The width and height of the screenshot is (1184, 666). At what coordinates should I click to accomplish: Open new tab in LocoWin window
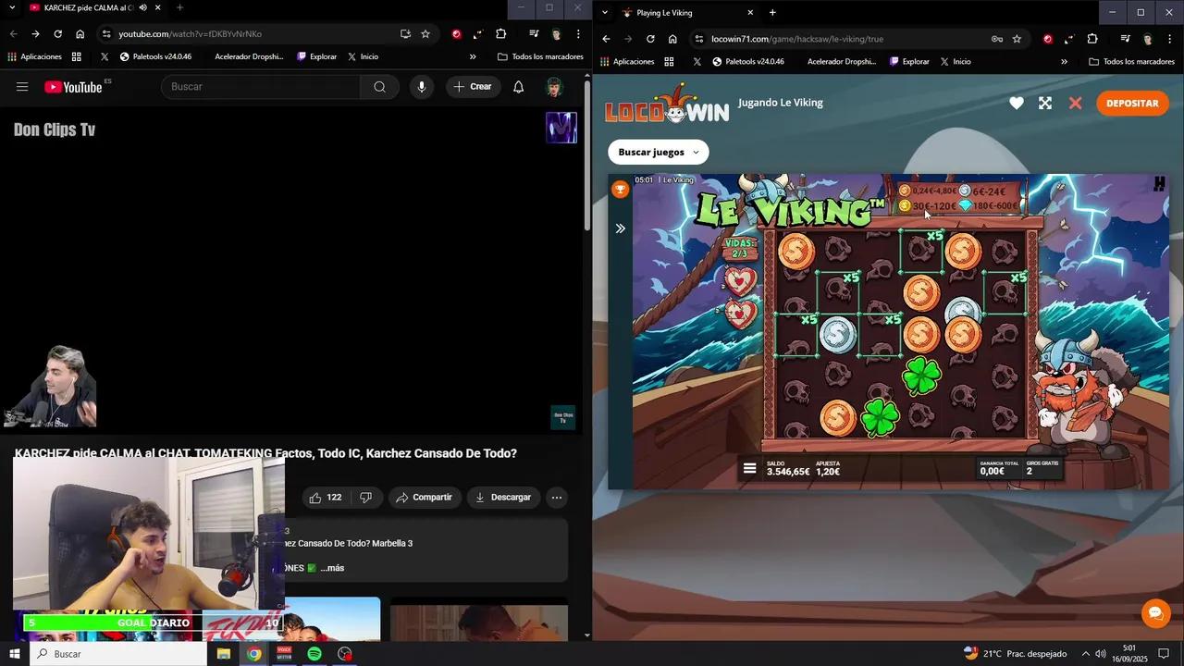[x=772, y=13]
